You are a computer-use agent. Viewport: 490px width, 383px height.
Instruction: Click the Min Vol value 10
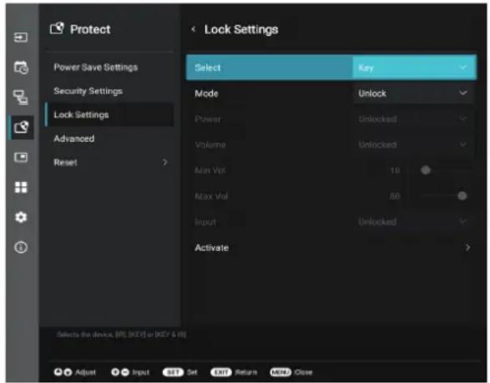[395, 170]
